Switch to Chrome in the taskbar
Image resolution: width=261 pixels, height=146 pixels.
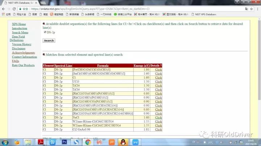[88, 142]
